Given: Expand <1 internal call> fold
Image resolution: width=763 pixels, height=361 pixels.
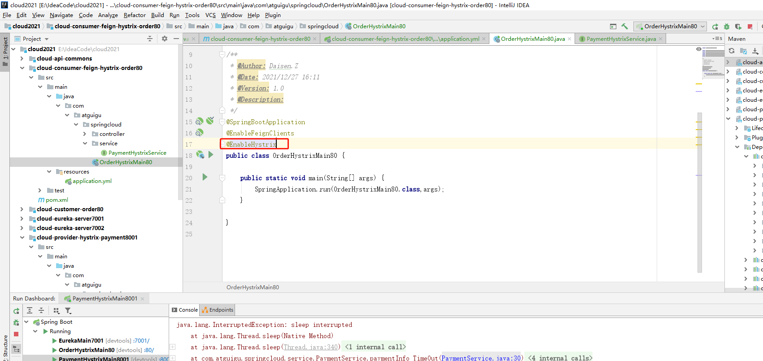Looking at the screenshot, I should click(x=375, y=347).
